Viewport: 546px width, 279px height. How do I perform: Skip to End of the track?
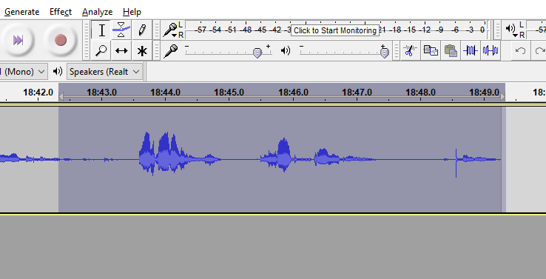pyautogui.click(x=18, y=41)
